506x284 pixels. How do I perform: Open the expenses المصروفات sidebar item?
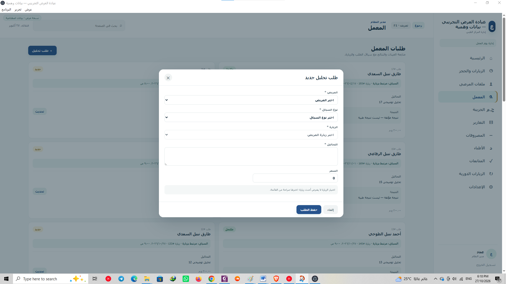tap(468, 135)
